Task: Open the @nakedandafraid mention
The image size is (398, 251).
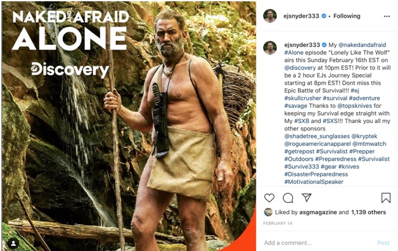Action: click(363, 45)
